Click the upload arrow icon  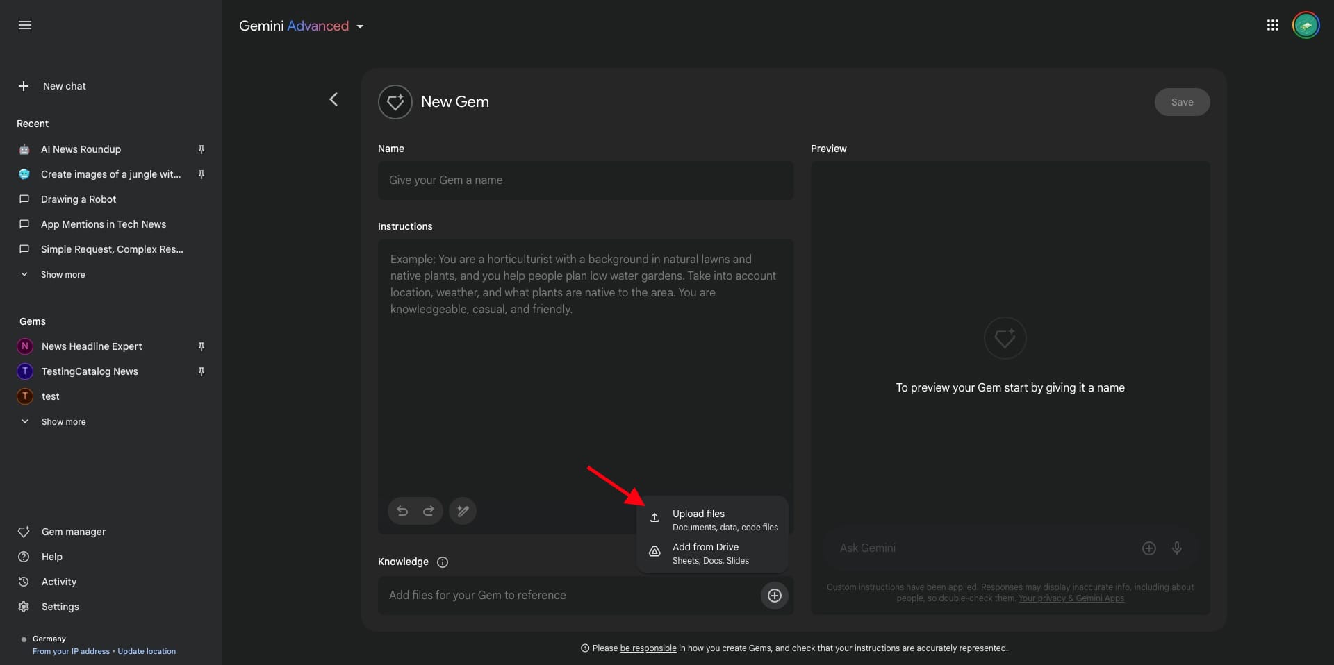pos(654,518)
